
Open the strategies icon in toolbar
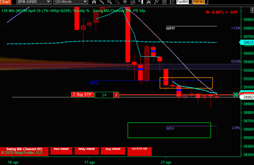(x=156, y=2)
